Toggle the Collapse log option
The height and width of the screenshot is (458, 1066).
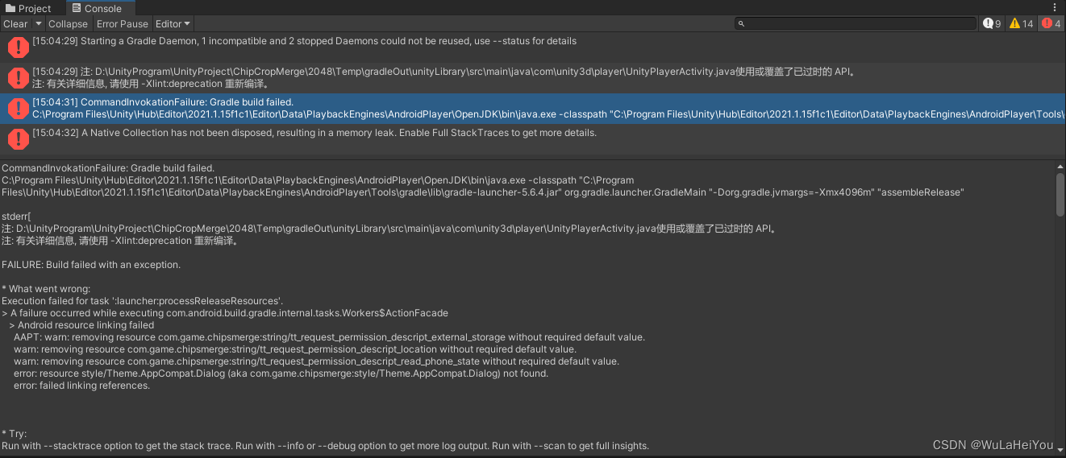[68, 24]
